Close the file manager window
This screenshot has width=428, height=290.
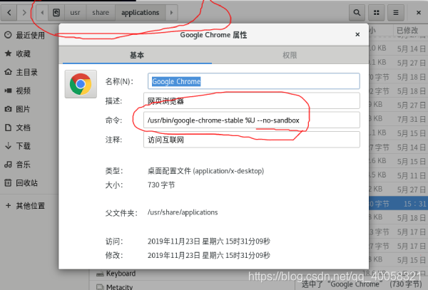(419, 13)
